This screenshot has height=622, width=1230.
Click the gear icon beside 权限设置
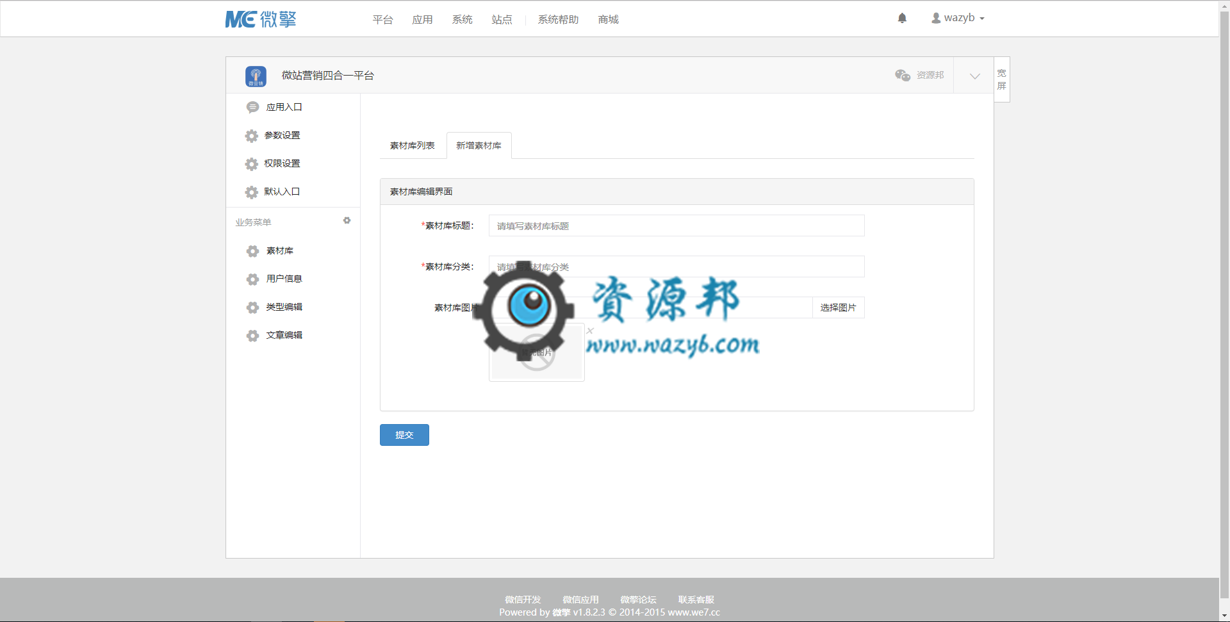pos(252,164)
